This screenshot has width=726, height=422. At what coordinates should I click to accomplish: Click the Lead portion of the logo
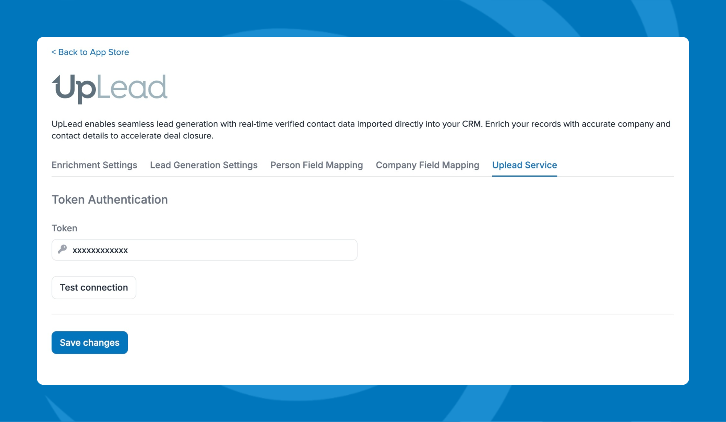[x=132, y=88]
